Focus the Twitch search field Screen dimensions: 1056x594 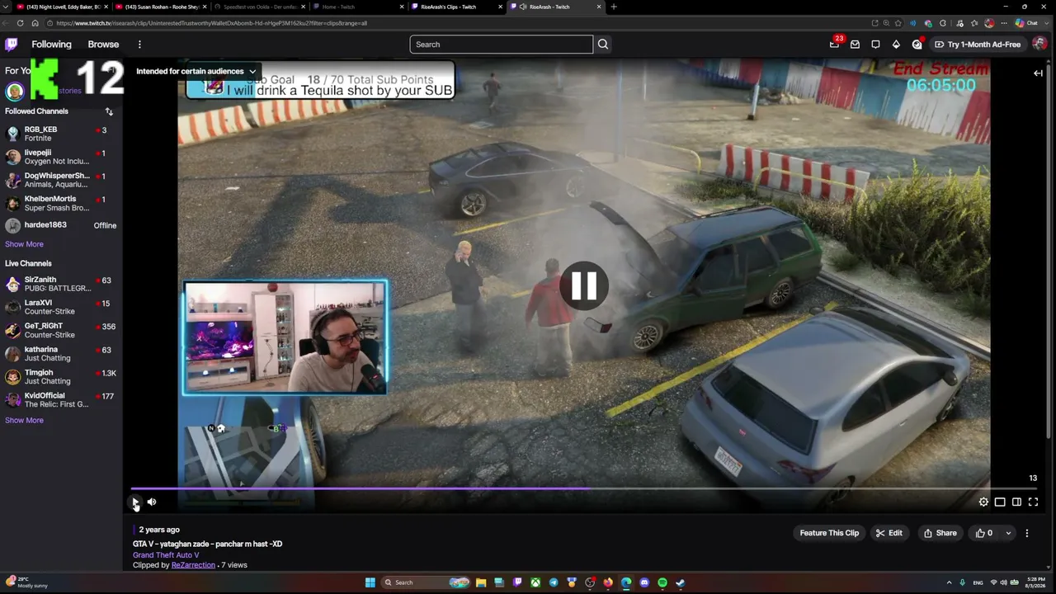(502, 45)
